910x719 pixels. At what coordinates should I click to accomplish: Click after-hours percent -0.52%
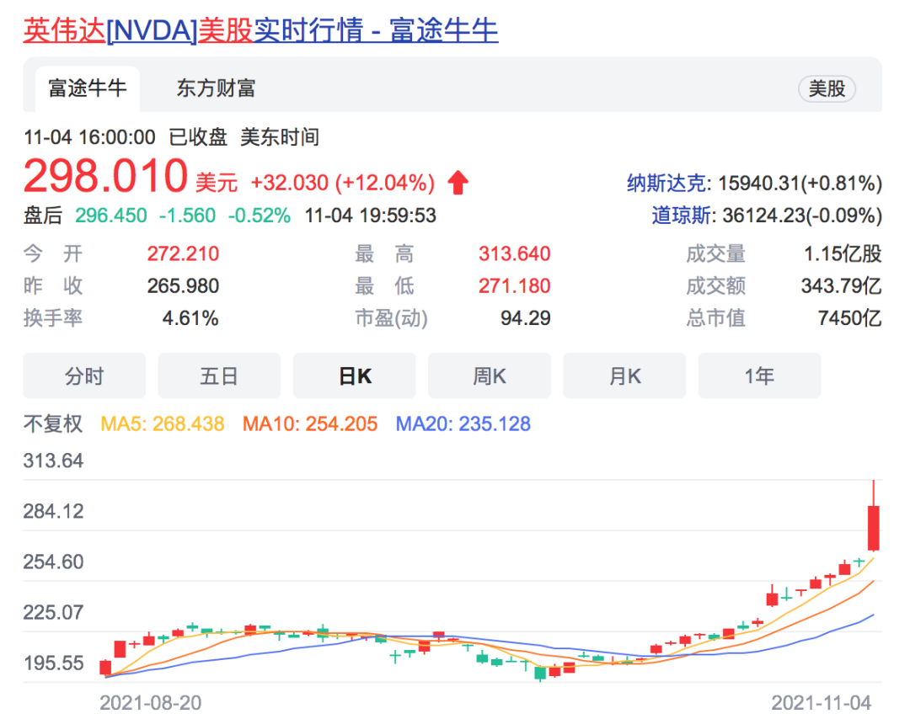point(259,216)
